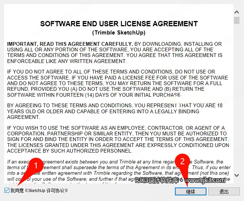
Task: Click the license scrollbar thumb
Action: coord(236,20)
